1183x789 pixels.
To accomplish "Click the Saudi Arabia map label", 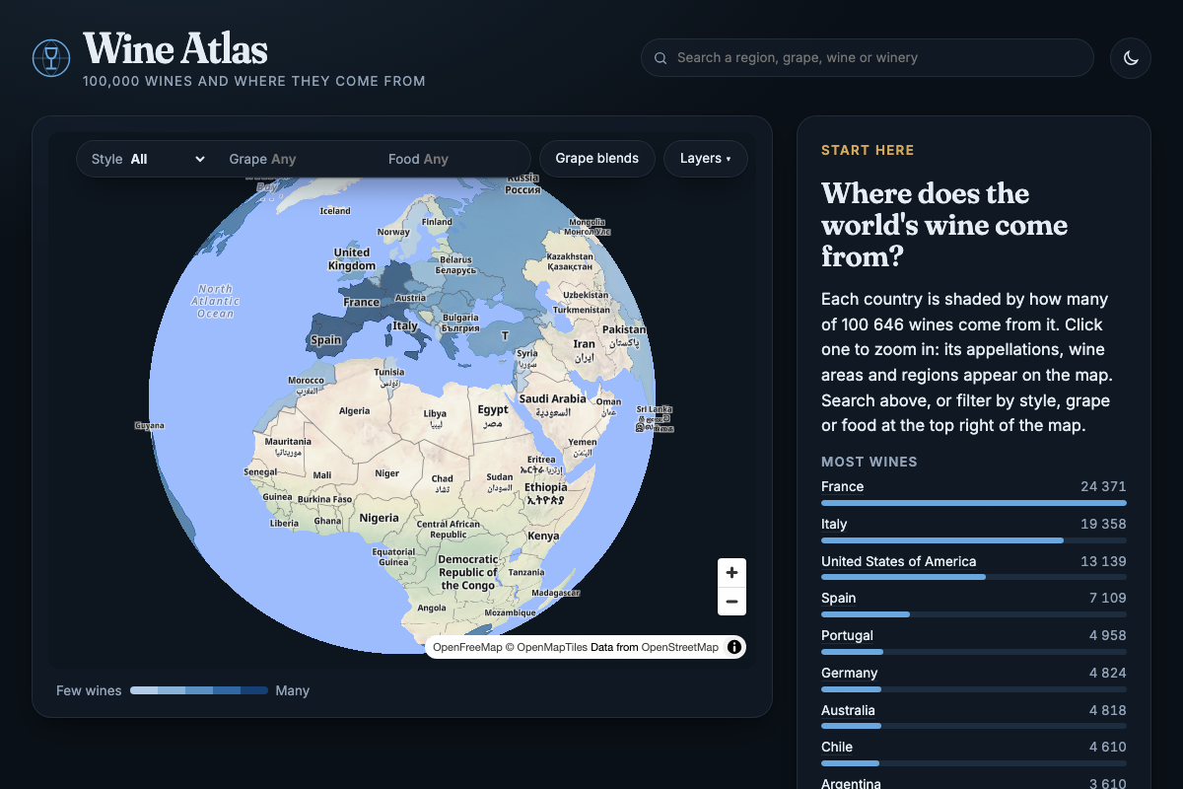I will 553,398.
